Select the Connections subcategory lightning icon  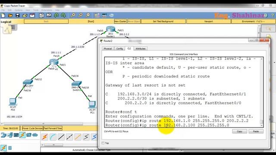point(3,148)
